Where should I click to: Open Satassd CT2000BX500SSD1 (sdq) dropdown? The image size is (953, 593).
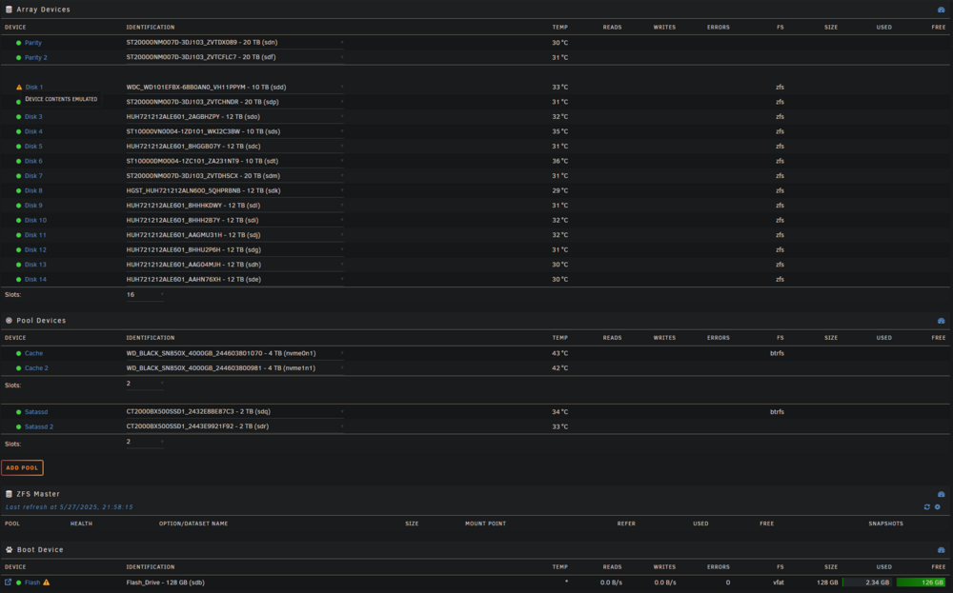[234, 411]
